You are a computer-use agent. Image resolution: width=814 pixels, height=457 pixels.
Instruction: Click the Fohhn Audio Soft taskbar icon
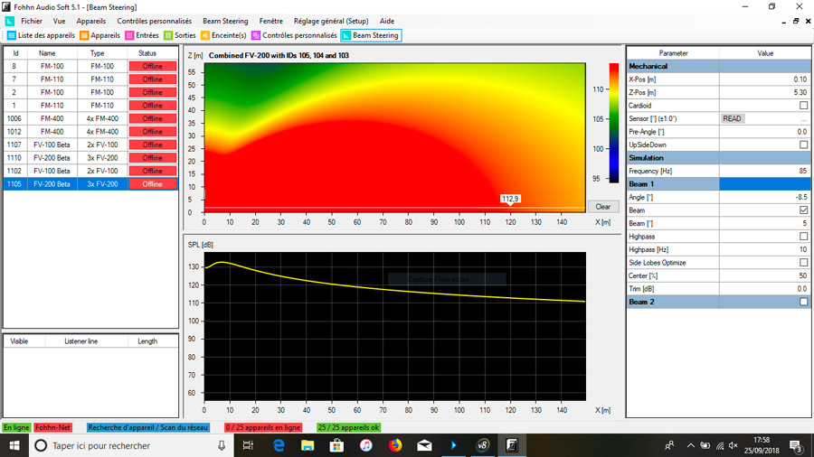(x=512, y=445)
